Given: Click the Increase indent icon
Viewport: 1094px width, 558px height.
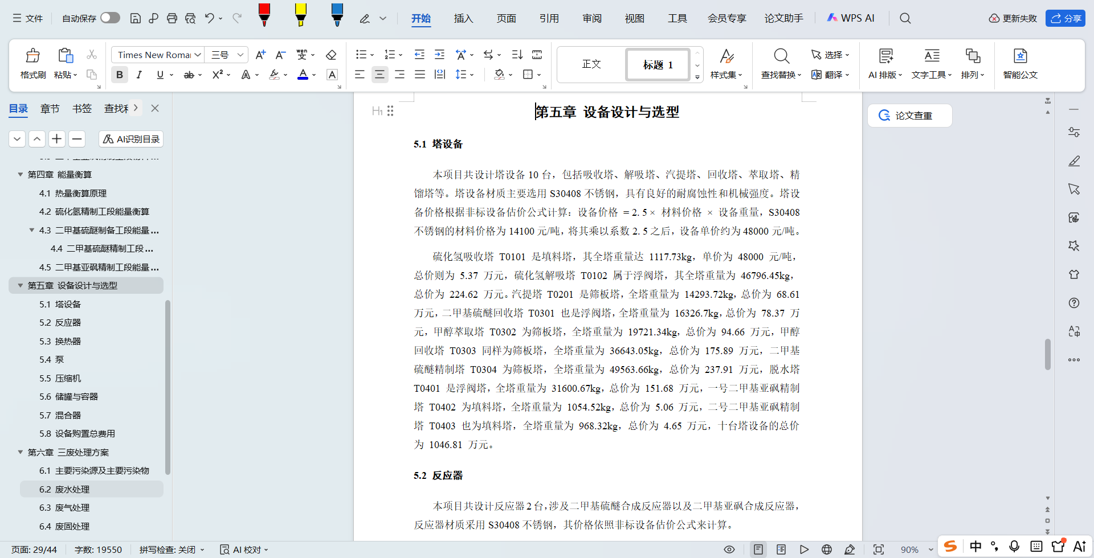Looking at the screenshot, I should [439, 55].
